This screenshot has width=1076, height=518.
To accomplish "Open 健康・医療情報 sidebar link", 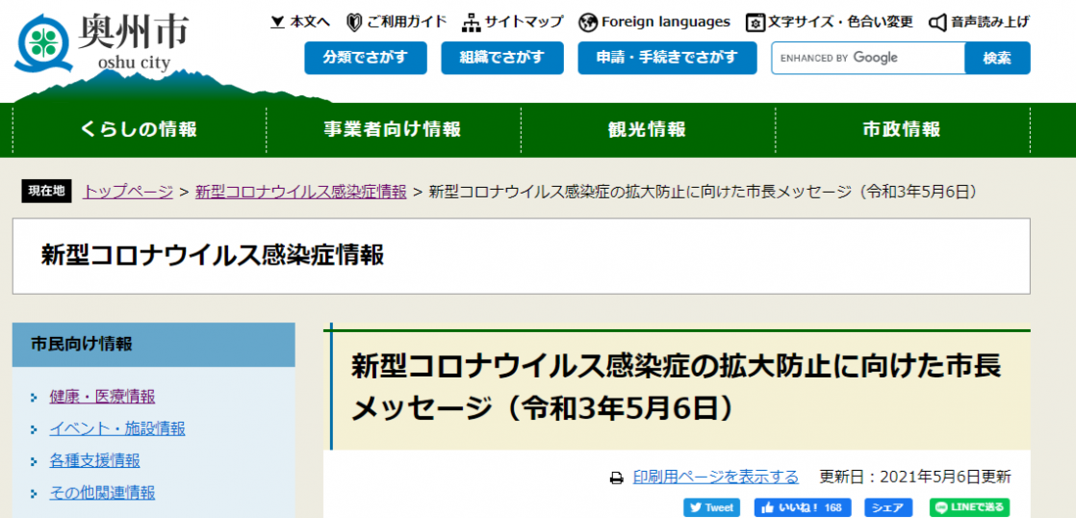I will (x=102, y=397).
